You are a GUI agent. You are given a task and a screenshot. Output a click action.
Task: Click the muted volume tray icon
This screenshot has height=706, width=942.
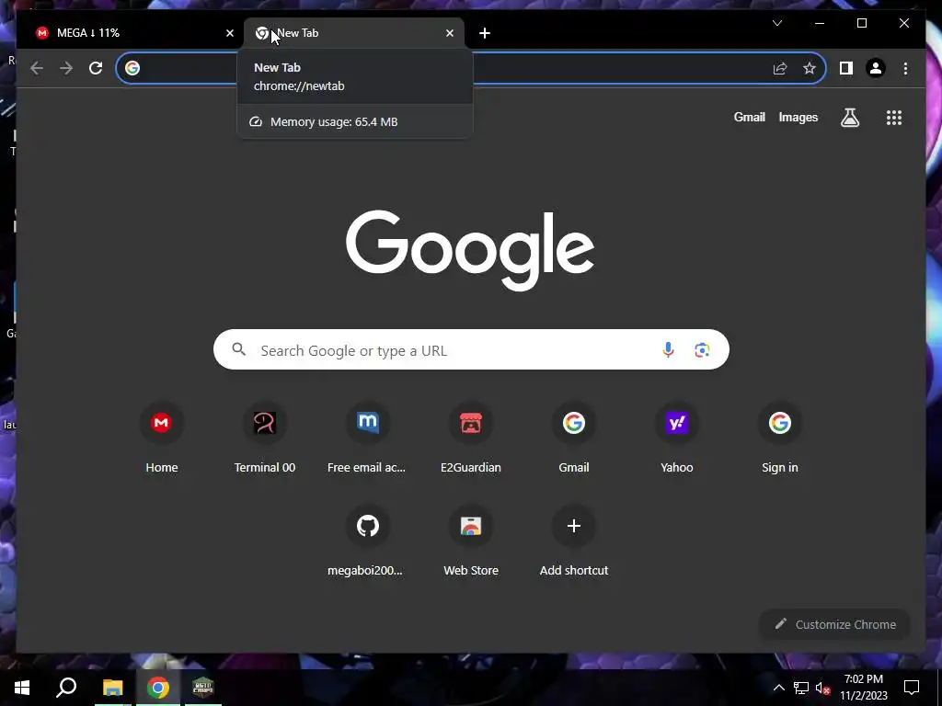(823, 688)
